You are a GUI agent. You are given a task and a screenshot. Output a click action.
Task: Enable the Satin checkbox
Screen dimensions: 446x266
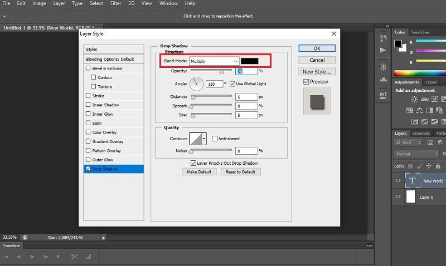tap(88, 123)
